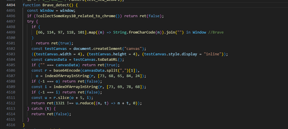
Task: Click the char code 114 in array
Action: coord(50,32)
